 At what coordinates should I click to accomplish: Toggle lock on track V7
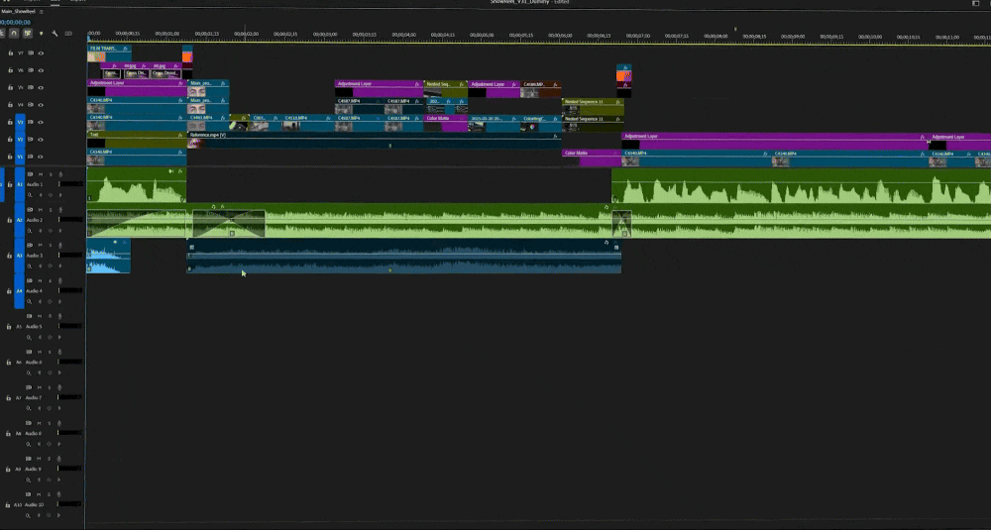point(10,53)
